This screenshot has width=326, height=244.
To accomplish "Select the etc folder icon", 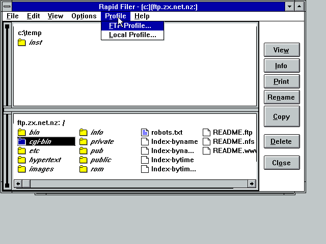I will click(x=21, y=150).
